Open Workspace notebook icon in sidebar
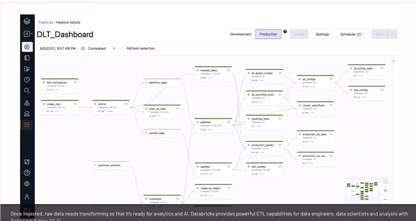Viewport: 416px width, 221px height. coord(27,58)
